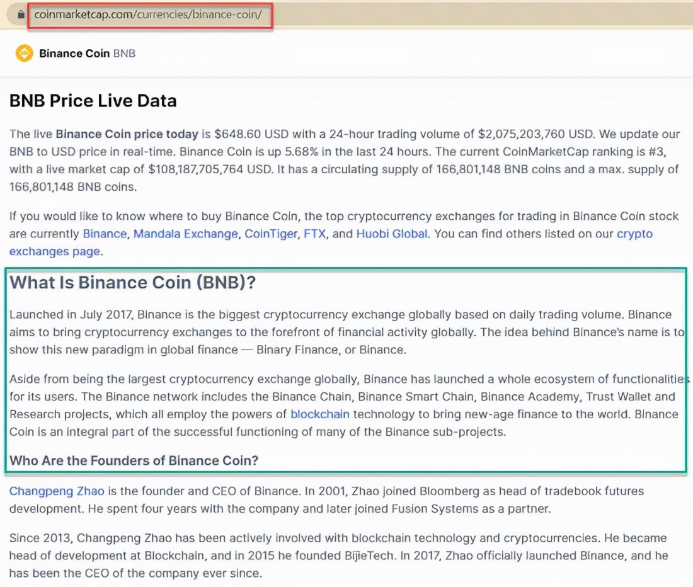Click the $2,075,203,760 USD trading volume
The height and width of the screenshot is (587, 693).
click(537, 134)
